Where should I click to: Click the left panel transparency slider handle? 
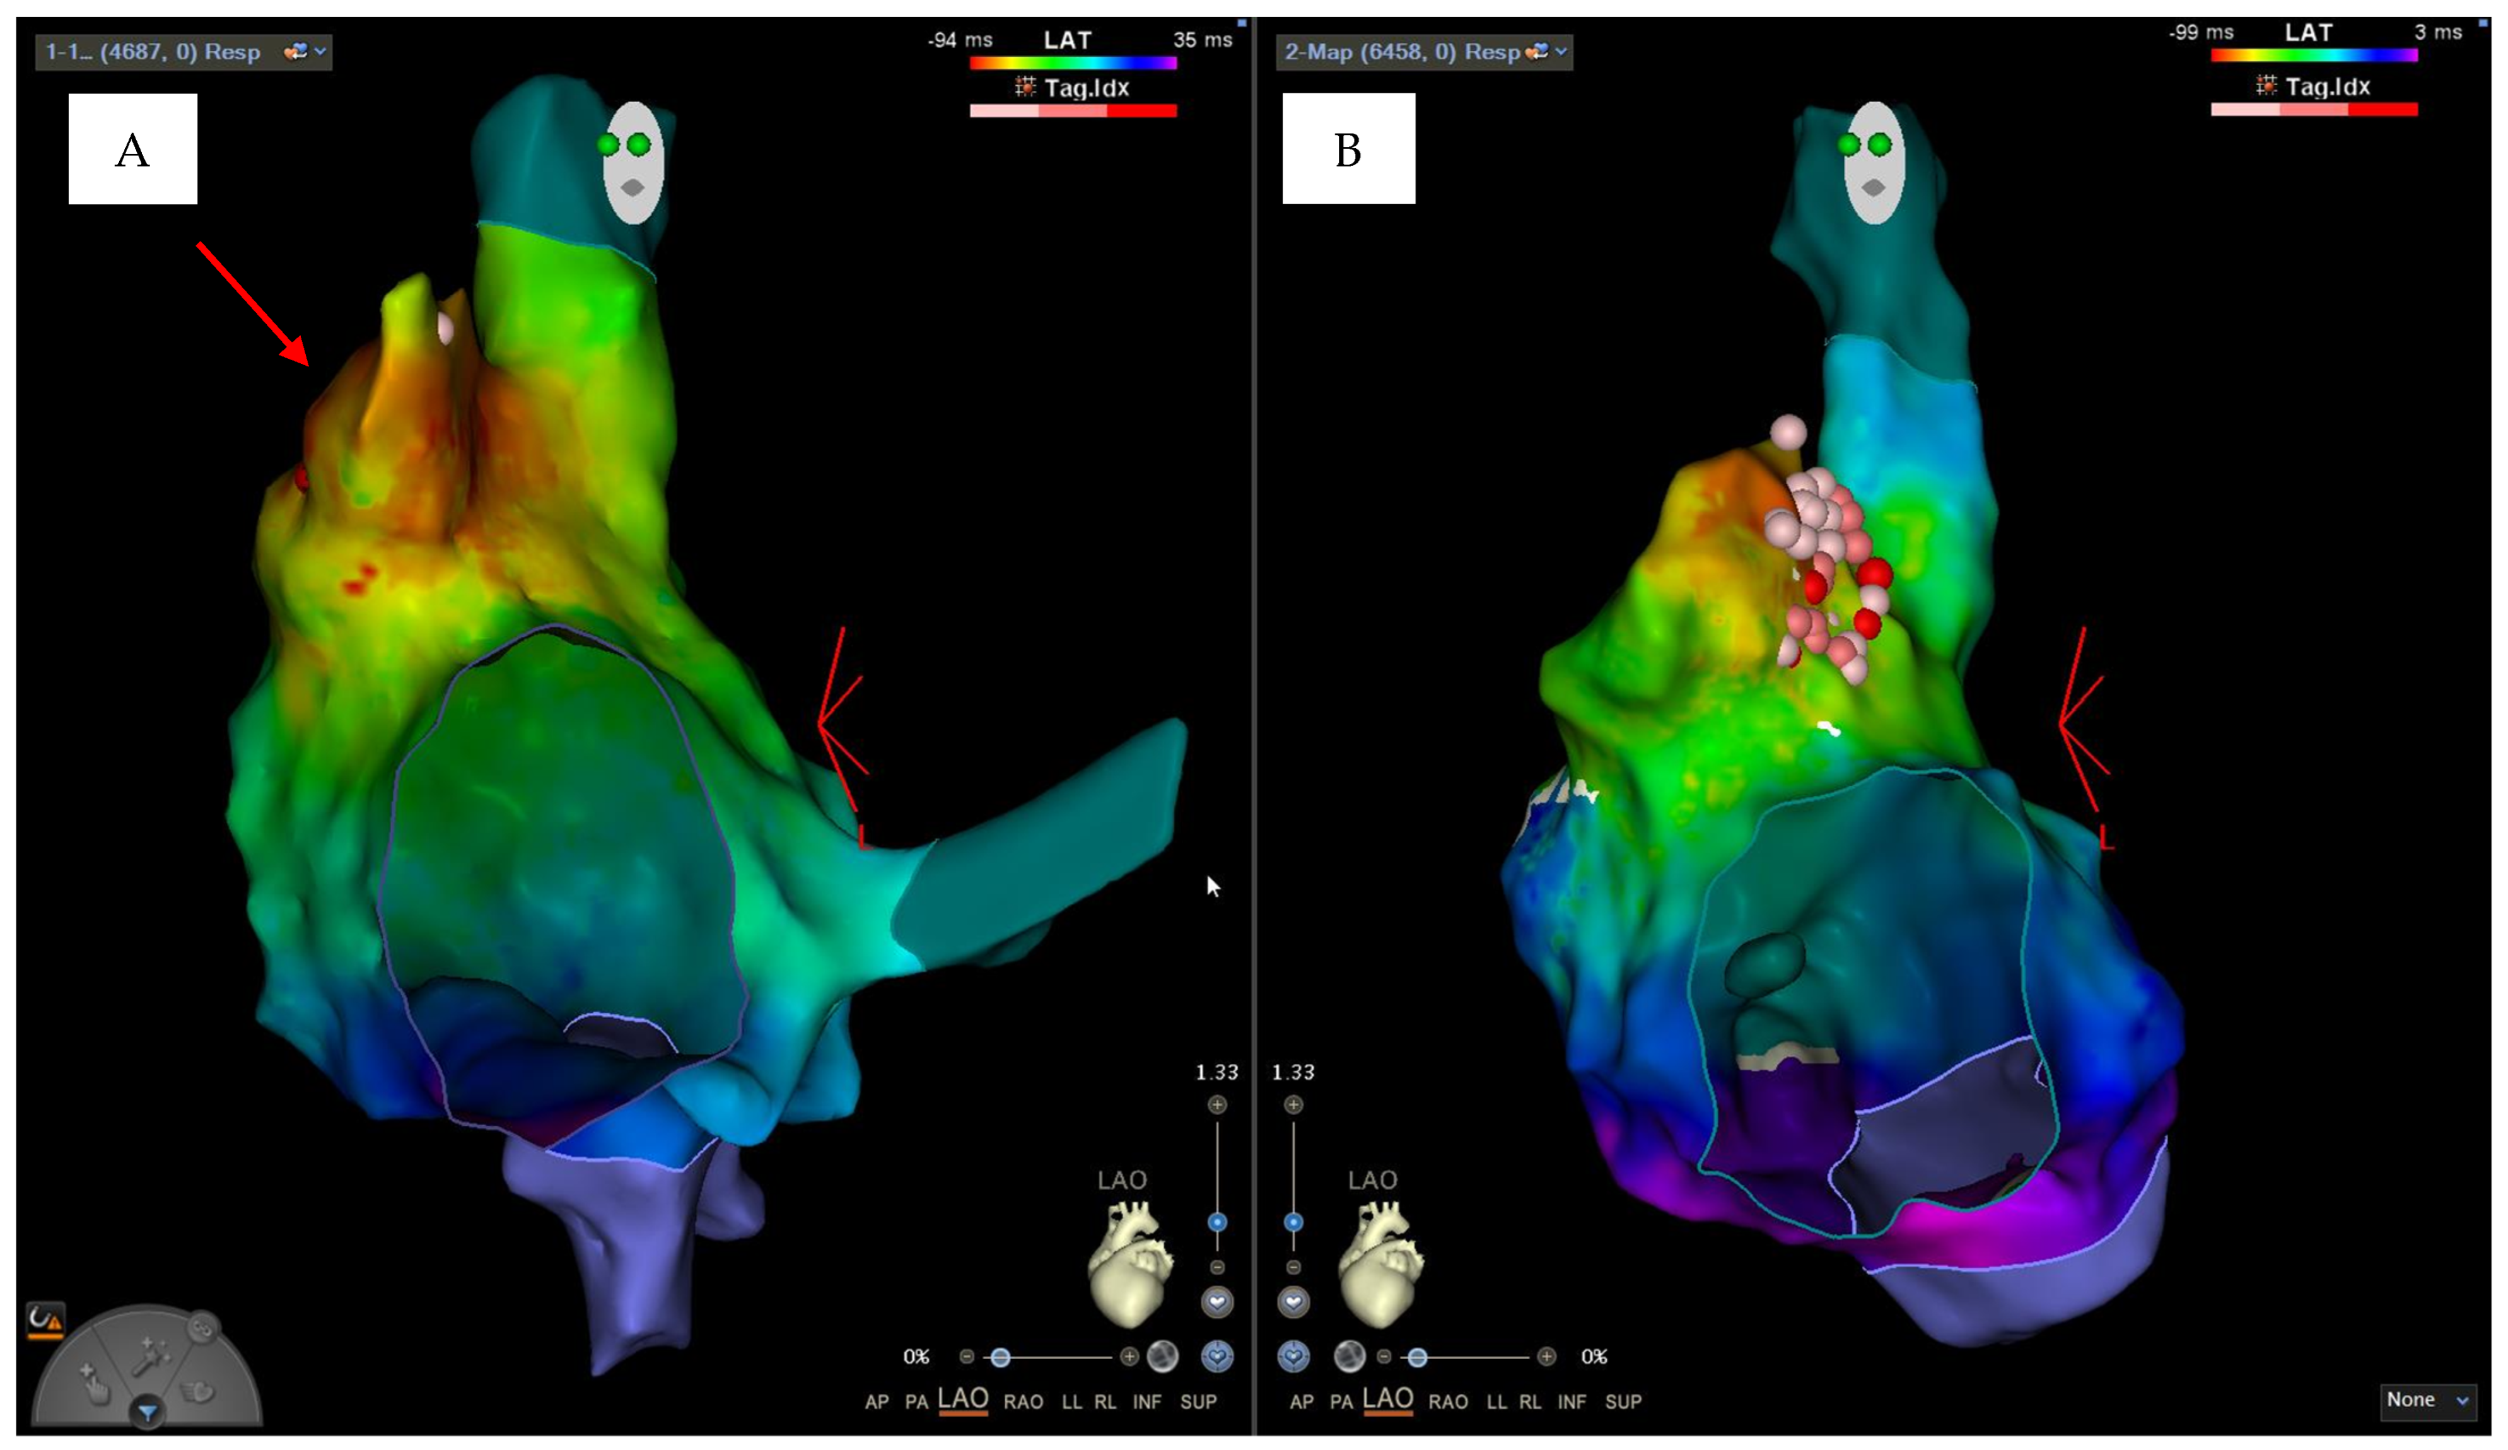coord(1000,1357)
